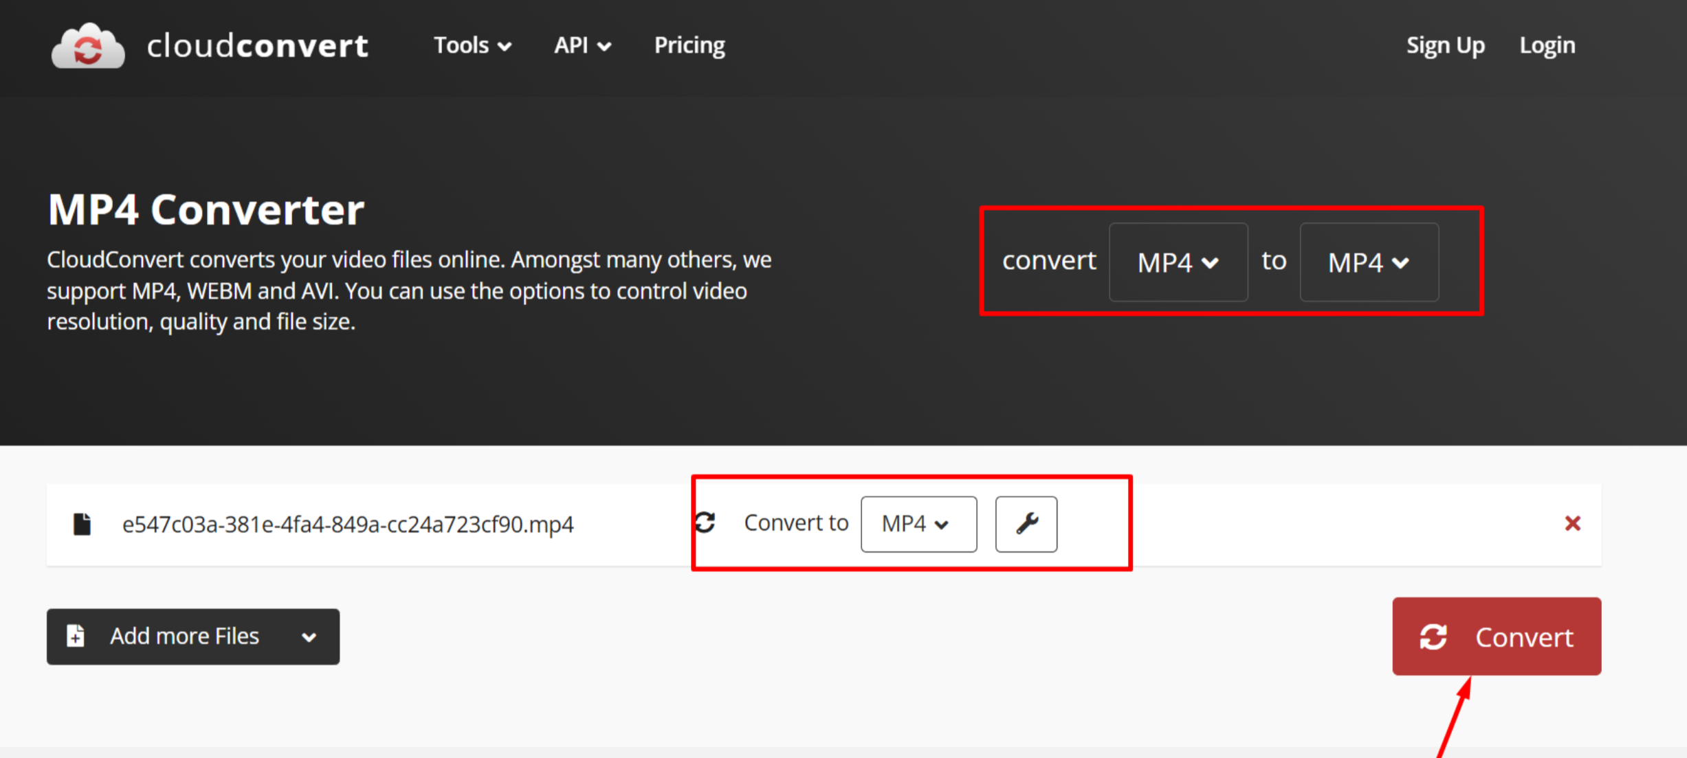The width and height of the screenshot is (1687, 758).
Task: Click the refresh icon beside Convert to
Action: coord(706,522)
